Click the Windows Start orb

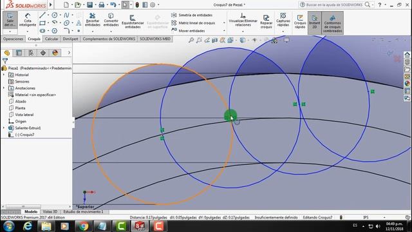[9, 226]
